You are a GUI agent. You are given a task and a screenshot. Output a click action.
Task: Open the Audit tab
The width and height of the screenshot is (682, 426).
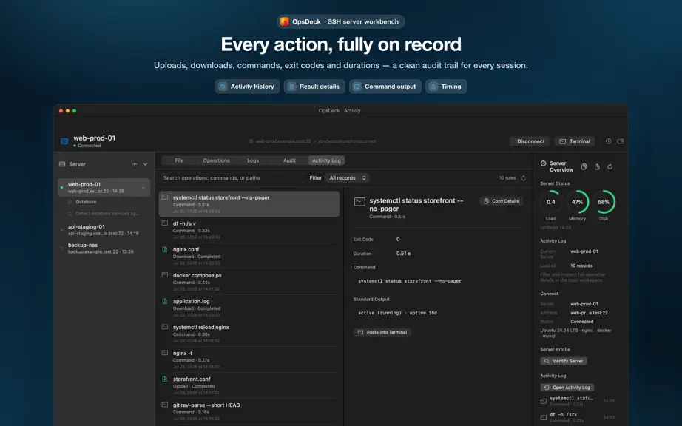pos(289,160)
